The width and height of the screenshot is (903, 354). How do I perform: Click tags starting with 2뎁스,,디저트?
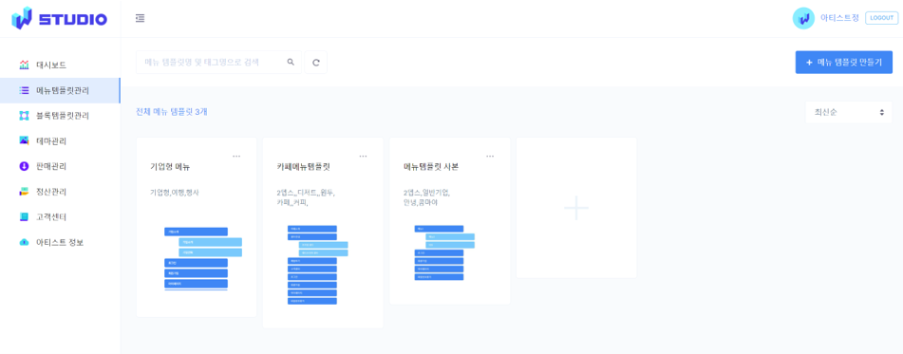(305, 197)
